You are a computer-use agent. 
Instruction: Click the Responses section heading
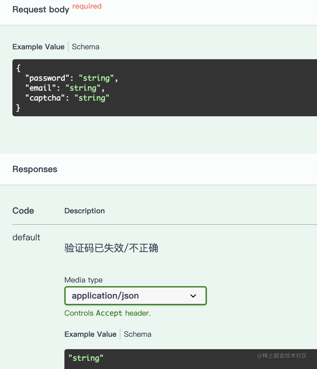click(35, 169)
